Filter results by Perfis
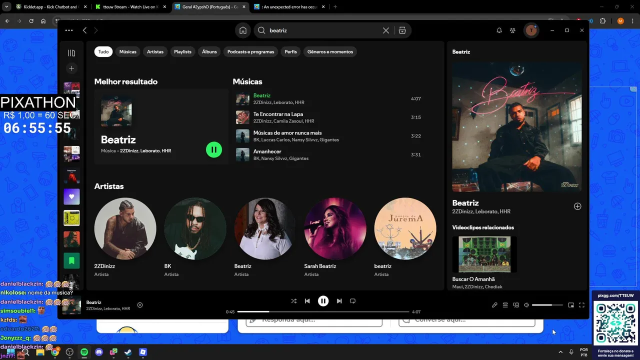 coord(291,51)
